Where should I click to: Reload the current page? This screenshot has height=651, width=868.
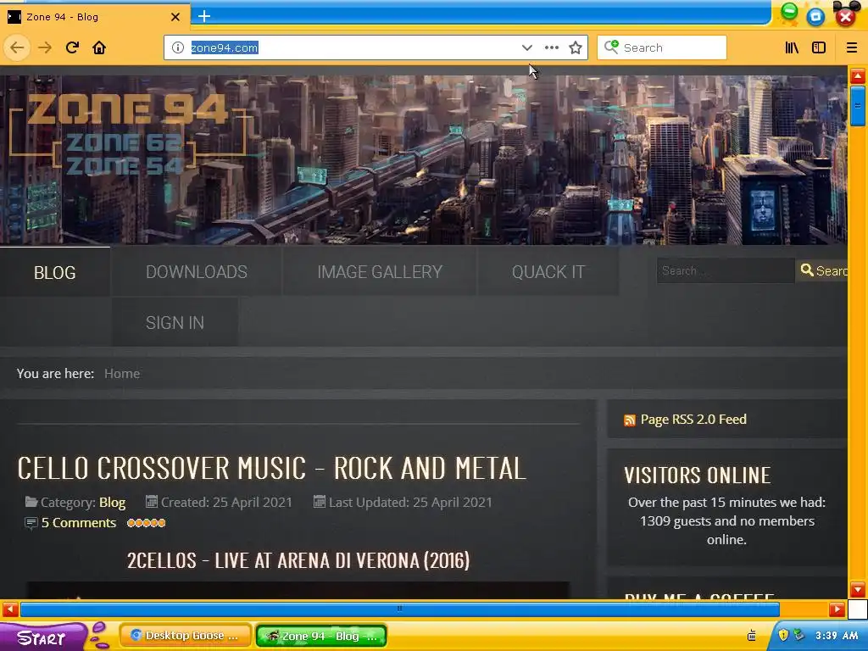[x=72, y=47]
